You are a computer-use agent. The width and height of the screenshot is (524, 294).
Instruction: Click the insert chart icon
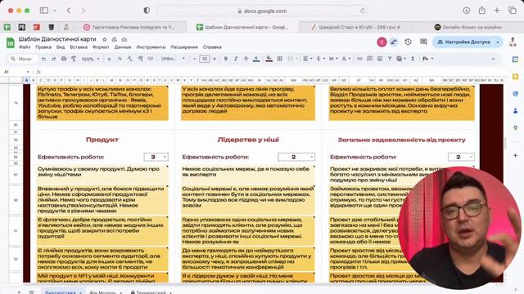pyautogui.click(x=380, y=59)
